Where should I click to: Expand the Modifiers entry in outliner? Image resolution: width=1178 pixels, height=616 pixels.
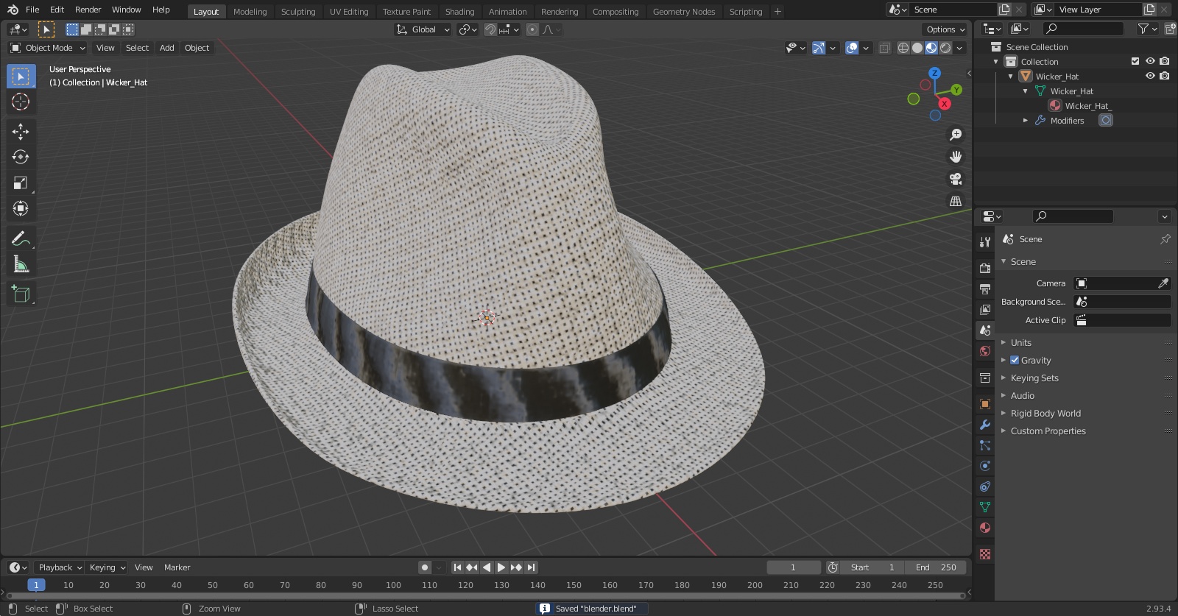pyautogui.click(x=1026, y=121)
